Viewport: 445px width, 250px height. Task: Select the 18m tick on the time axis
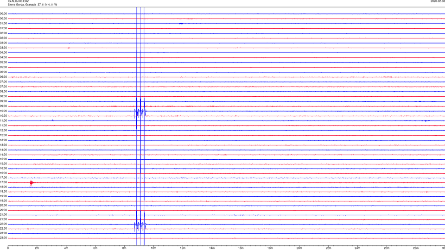[270, 248]
